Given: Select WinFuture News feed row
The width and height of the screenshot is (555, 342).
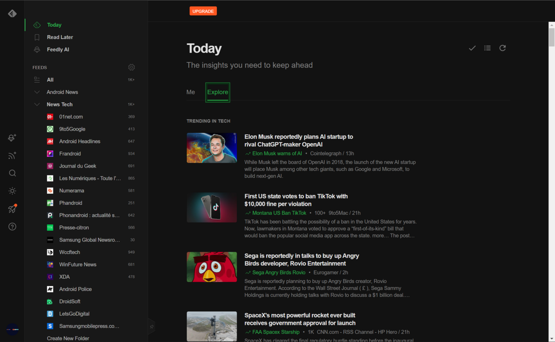Looking at the screenshot, I should pyautogui.click(x=86, y=264).
